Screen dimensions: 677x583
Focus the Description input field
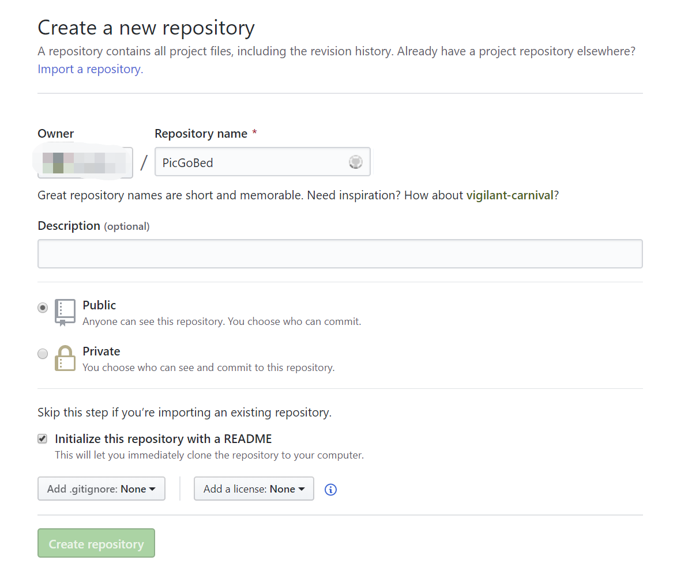(x=340, y=253)
